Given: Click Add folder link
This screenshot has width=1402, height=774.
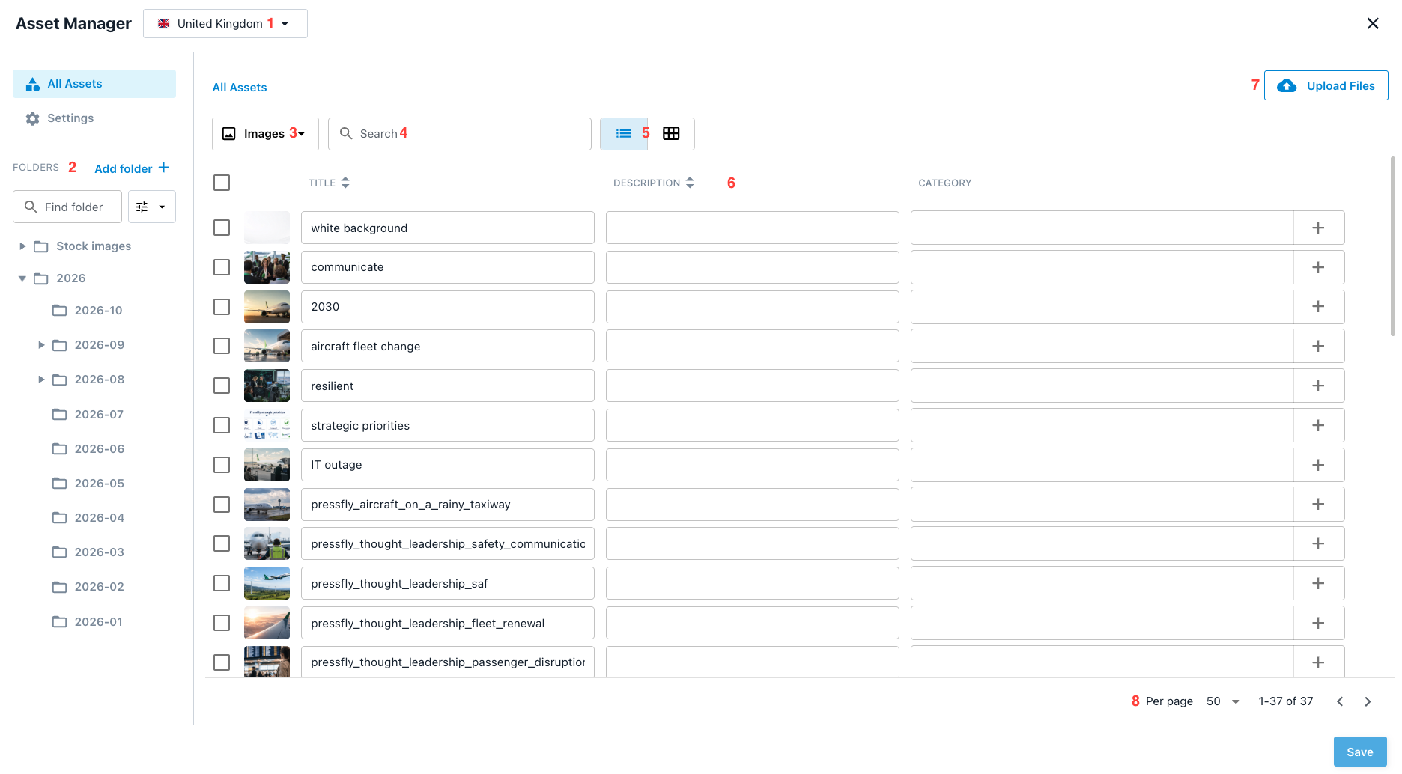Looking at the screenshot, I should 132,168.
